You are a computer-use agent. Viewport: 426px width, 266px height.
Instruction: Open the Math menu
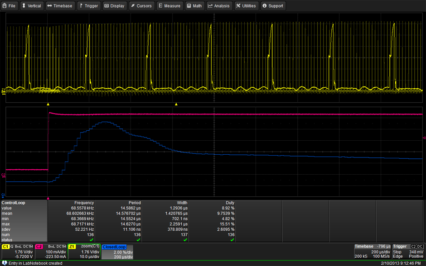(x=194, y=6)
